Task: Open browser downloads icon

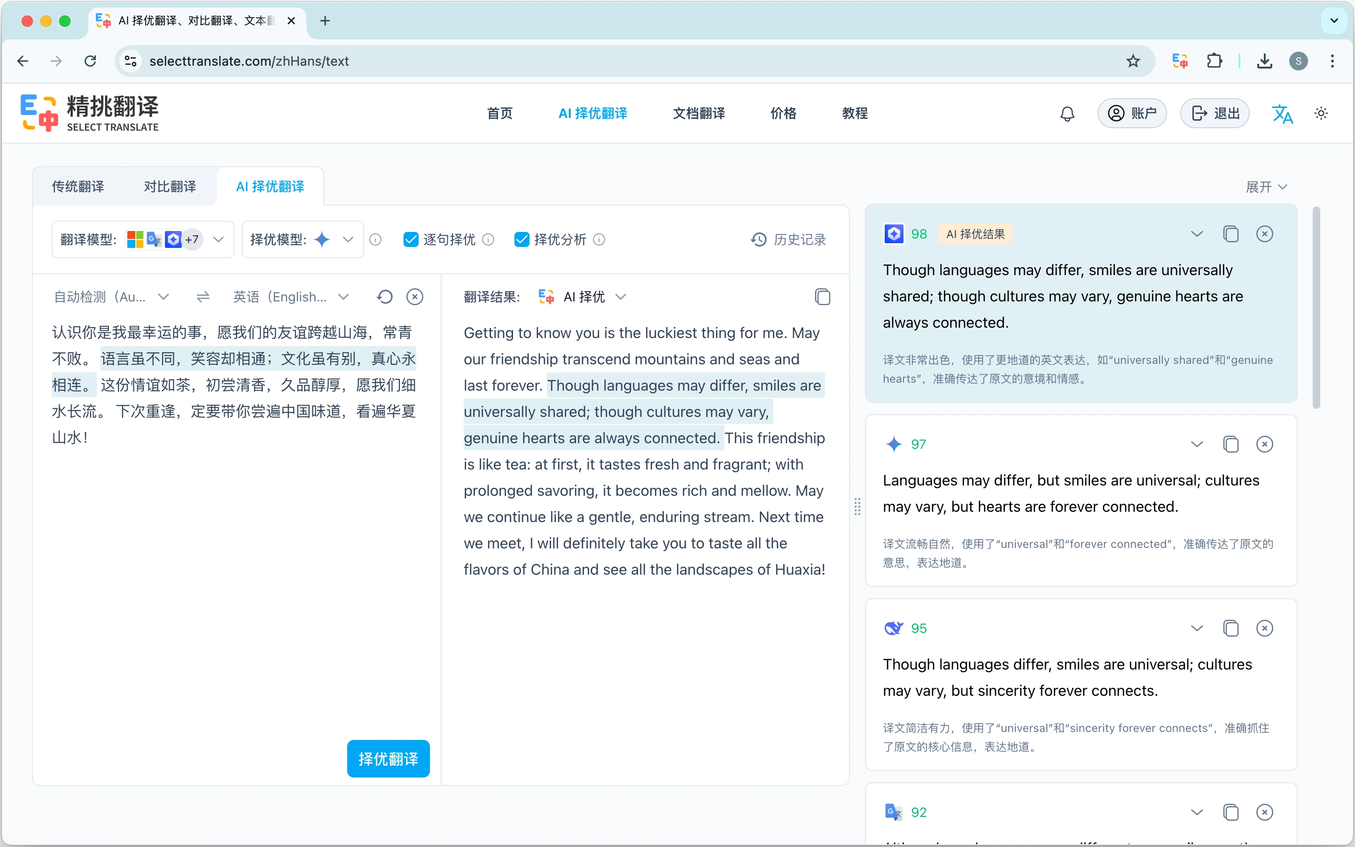Action: coord(1264,61)
